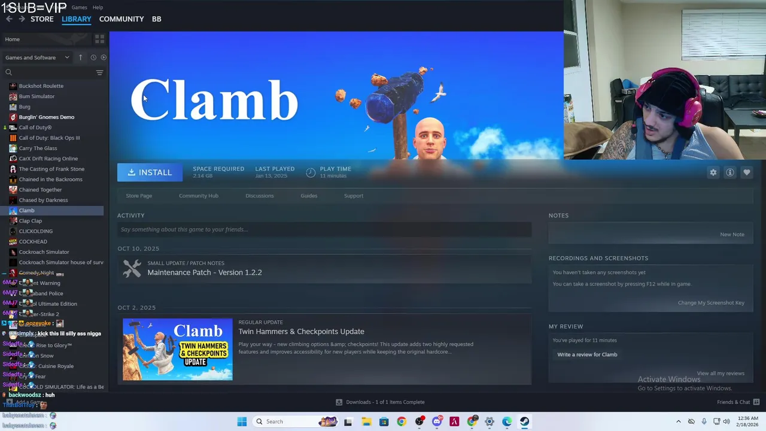Open Clamb Support page
Image resolution: width=766 pixels, height=431 pixels.
tap(354, 196)
